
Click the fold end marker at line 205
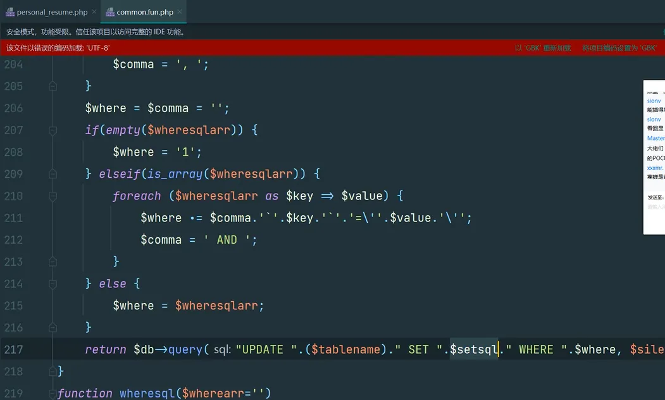click(53, 86)
